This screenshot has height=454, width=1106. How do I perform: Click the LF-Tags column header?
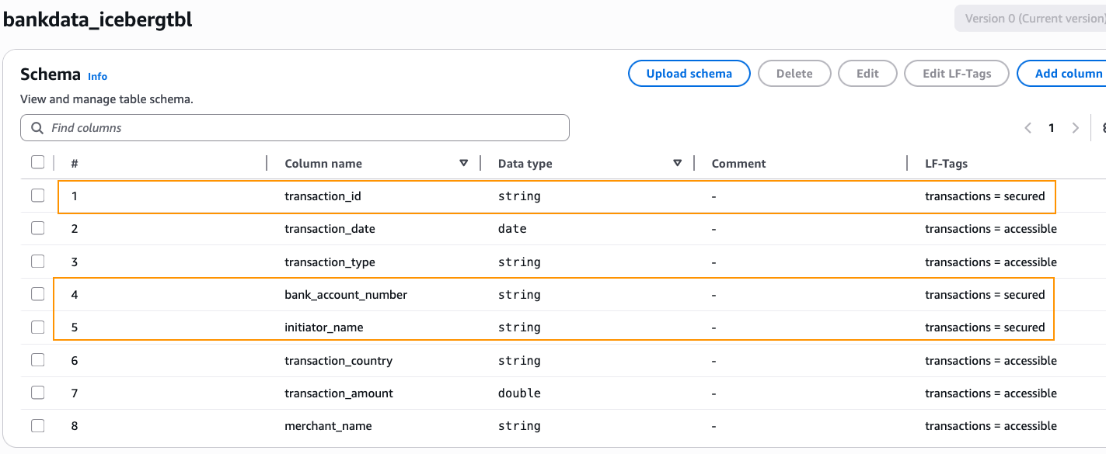coord(946,164)
